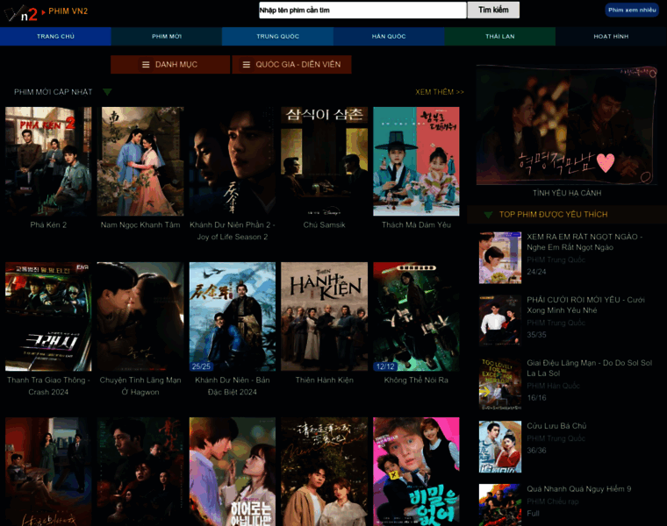Open the PHIM MỚI tab
Screen dimensions: 667x526
coord(167,37)
